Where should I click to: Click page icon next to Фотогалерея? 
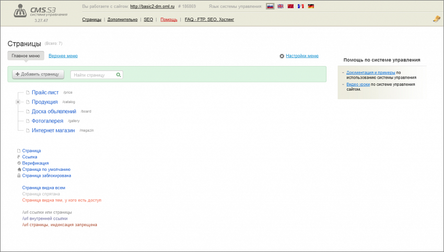(x=28, y=121)
